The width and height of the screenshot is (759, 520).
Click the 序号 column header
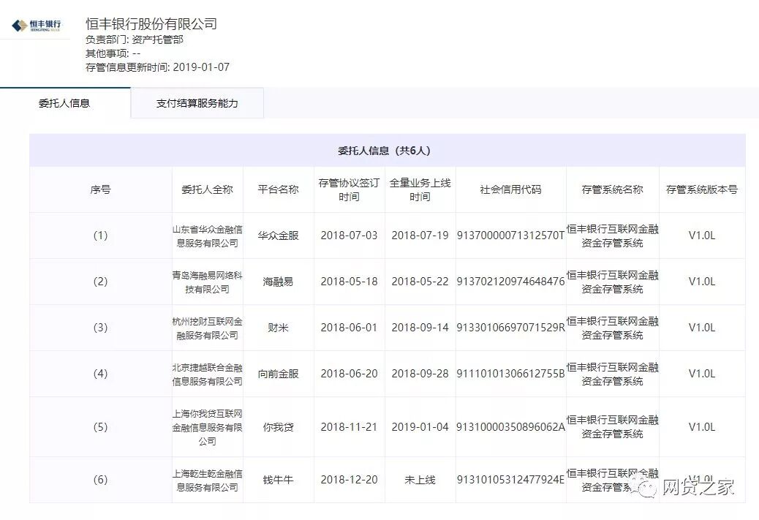(100, 189)
